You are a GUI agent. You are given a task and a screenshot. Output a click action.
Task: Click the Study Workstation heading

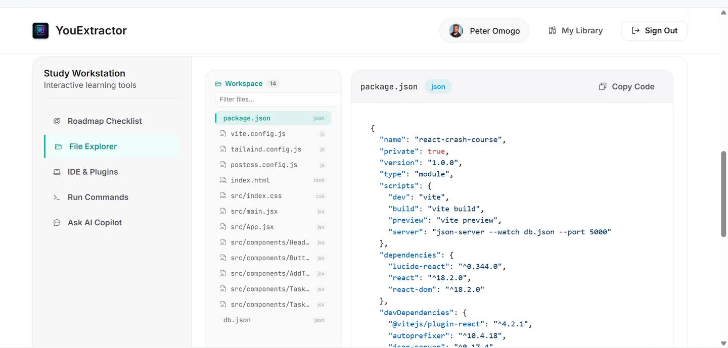click(x=84, y=73)
